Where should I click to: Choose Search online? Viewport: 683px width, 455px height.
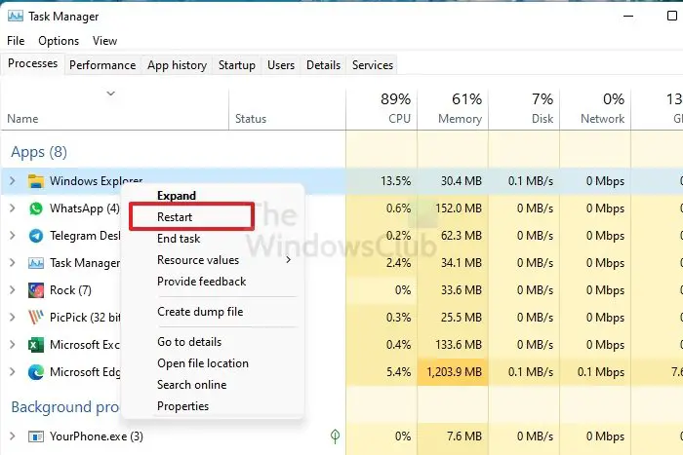(x=192, y=385)
